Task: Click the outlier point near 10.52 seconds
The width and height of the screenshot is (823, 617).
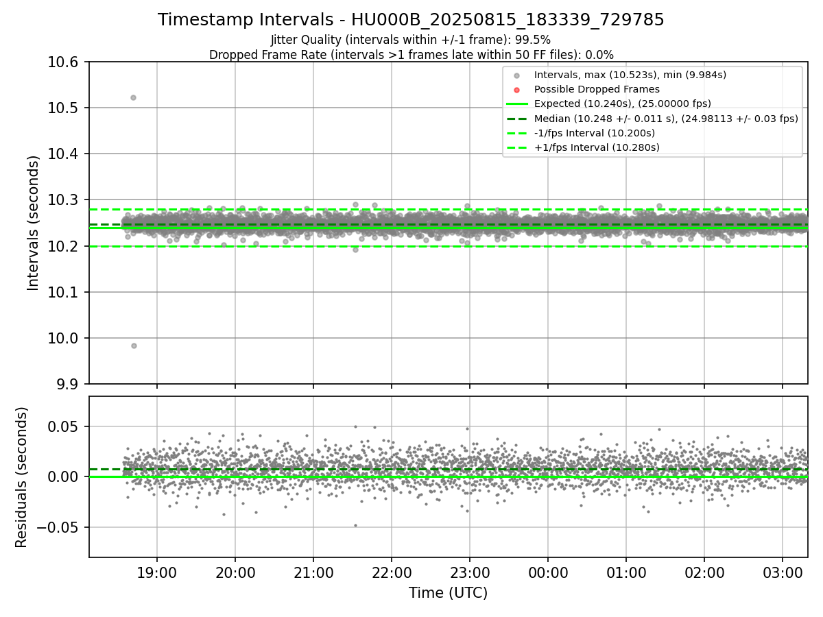Action: pos(133,97)
